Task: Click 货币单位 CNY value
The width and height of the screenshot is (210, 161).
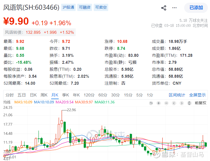Action: 177,83
